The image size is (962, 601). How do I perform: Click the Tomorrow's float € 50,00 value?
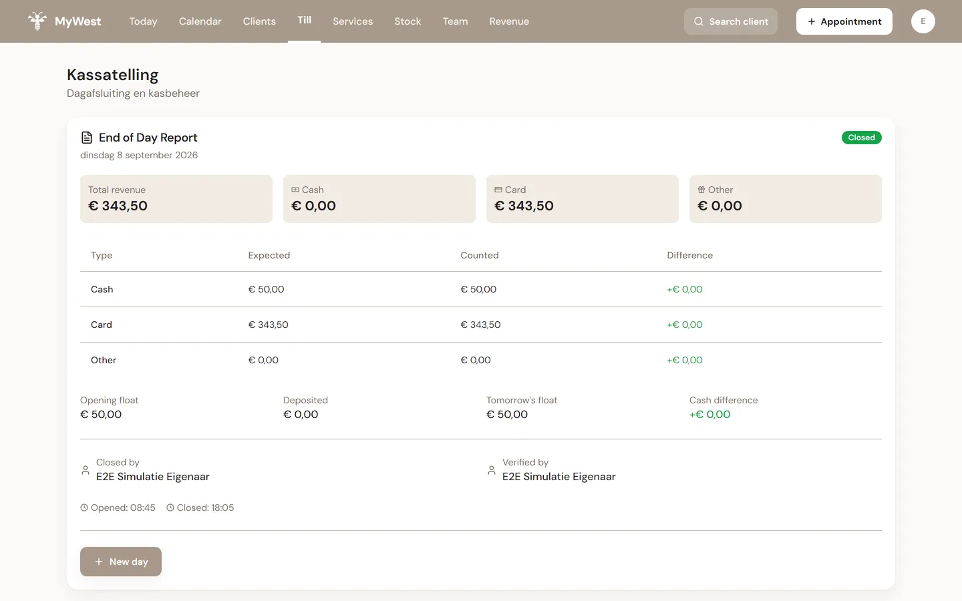point(507,414)
